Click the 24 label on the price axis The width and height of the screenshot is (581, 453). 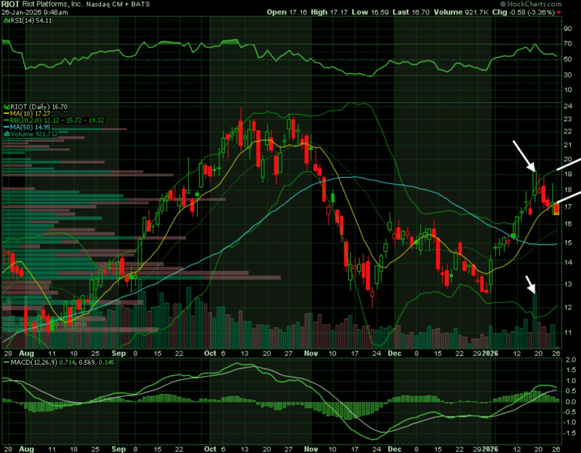[567, 105]
